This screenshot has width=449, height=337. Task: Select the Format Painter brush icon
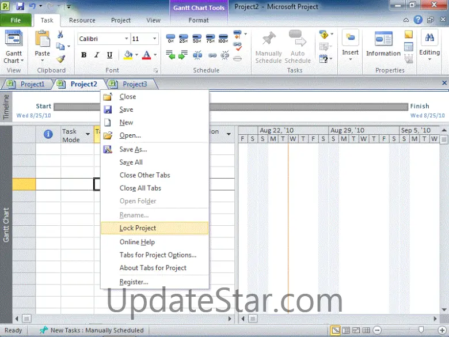click(x=60, y=59)
